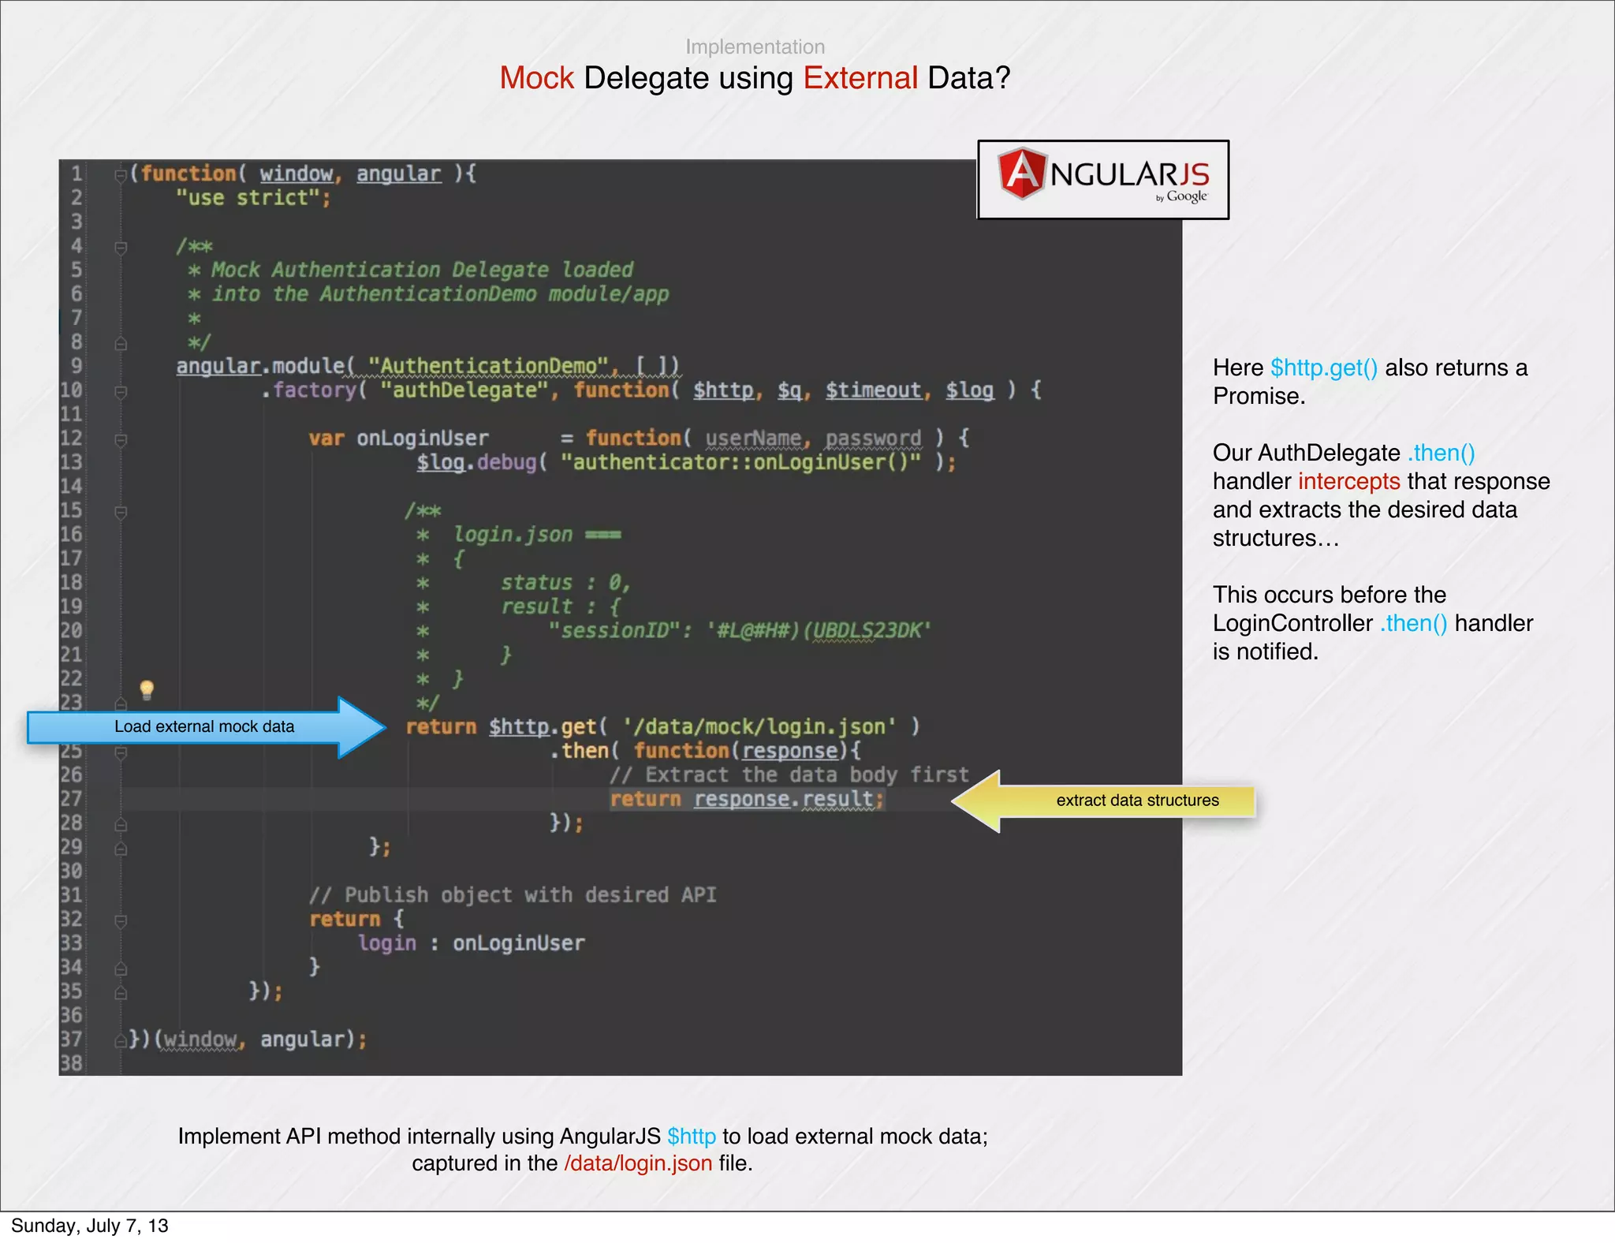The height and width of the screenshot is (1243, 1615).
Task: Collapse the comment fold marker on line 4
Action: (121, 248)
